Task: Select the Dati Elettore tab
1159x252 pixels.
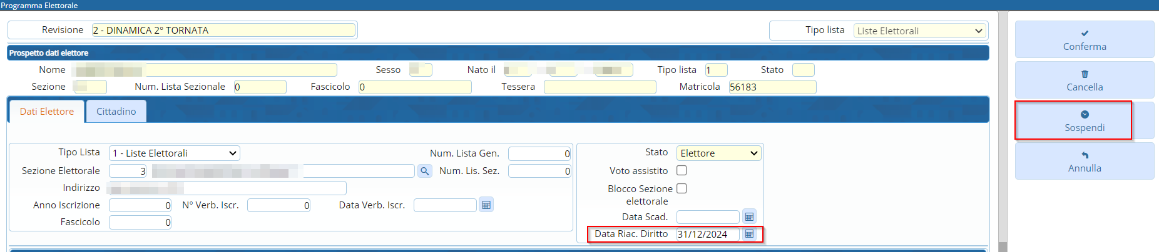Action: coord(47,112)
